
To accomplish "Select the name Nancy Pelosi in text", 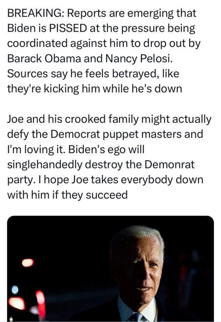I will 138,59.
